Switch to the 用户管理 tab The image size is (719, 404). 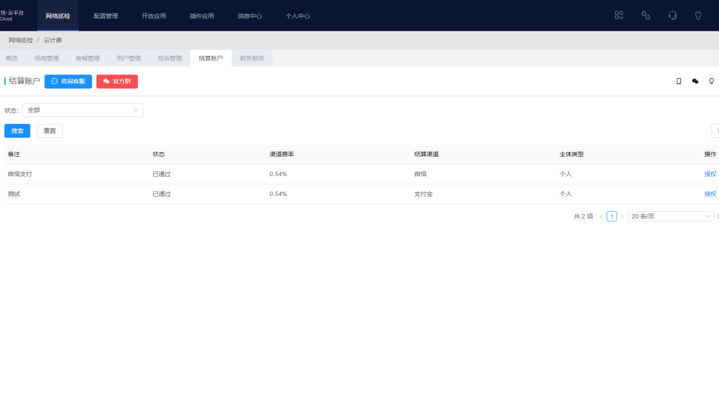[x=129, y=58]
